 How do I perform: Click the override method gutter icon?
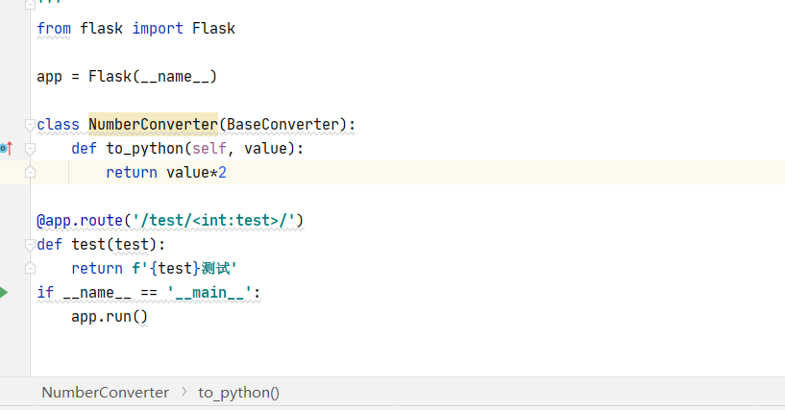click(x=6, y=149)
